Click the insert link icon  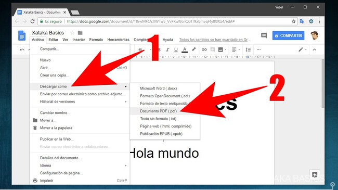tap(204, 49)
